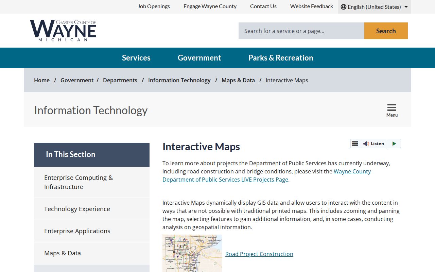
Task: Go to Contact Us page
Action: pos(263,6)
